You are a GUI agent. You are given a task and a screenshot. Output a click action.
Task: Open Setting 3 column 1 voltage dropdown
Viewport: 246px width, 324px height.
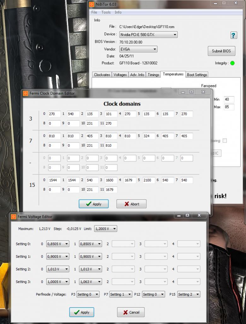[91, 282]
